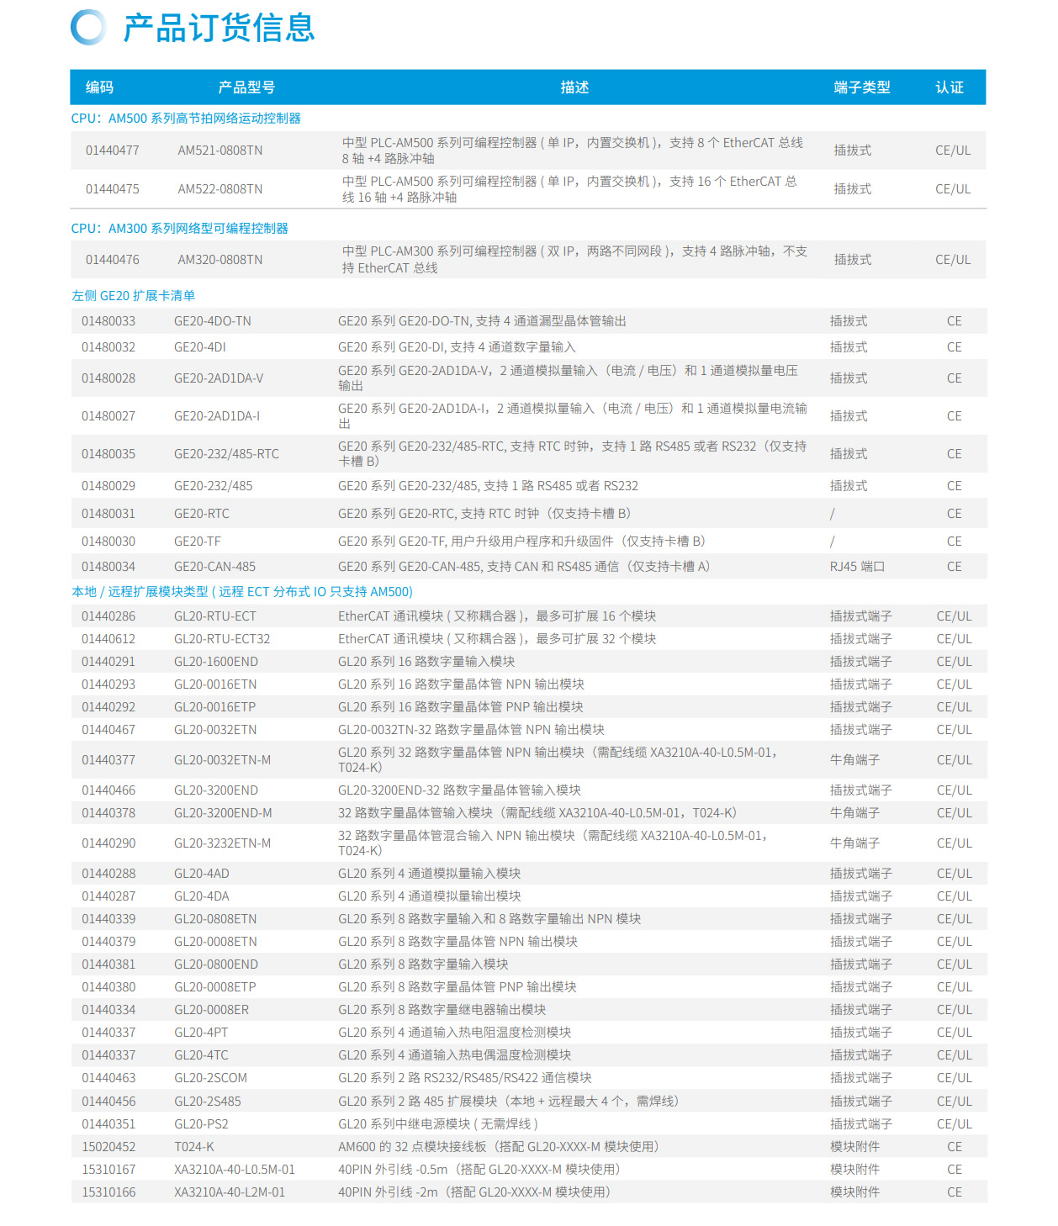Image resolution: width=1058 pixels, height=1226 pixels.
Task: Click the 本地/远程扩展模块类型 section heading
Action: tap(242, 592)
